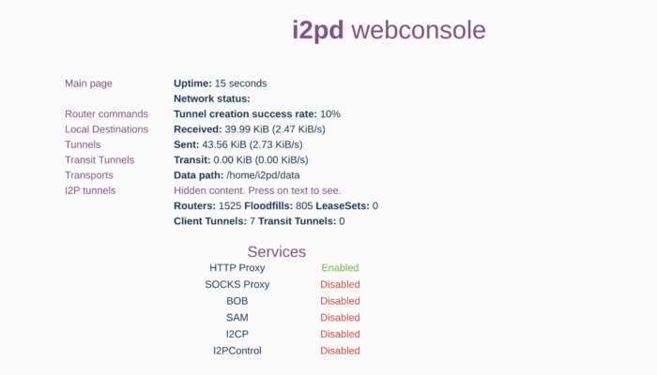Open the HTTP Proxy service
The width and height of the screenshot is (657, 375).
[237, 267]
